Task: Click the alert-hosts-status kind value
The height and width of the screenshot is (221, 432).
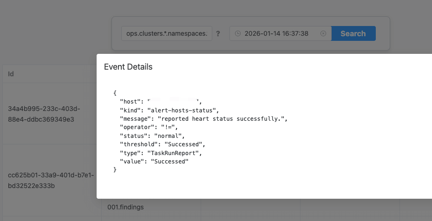Action: tap(183, 110)
